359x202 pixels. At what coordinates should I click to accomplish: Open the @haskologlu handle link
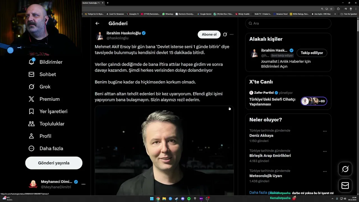pos(118,38)
